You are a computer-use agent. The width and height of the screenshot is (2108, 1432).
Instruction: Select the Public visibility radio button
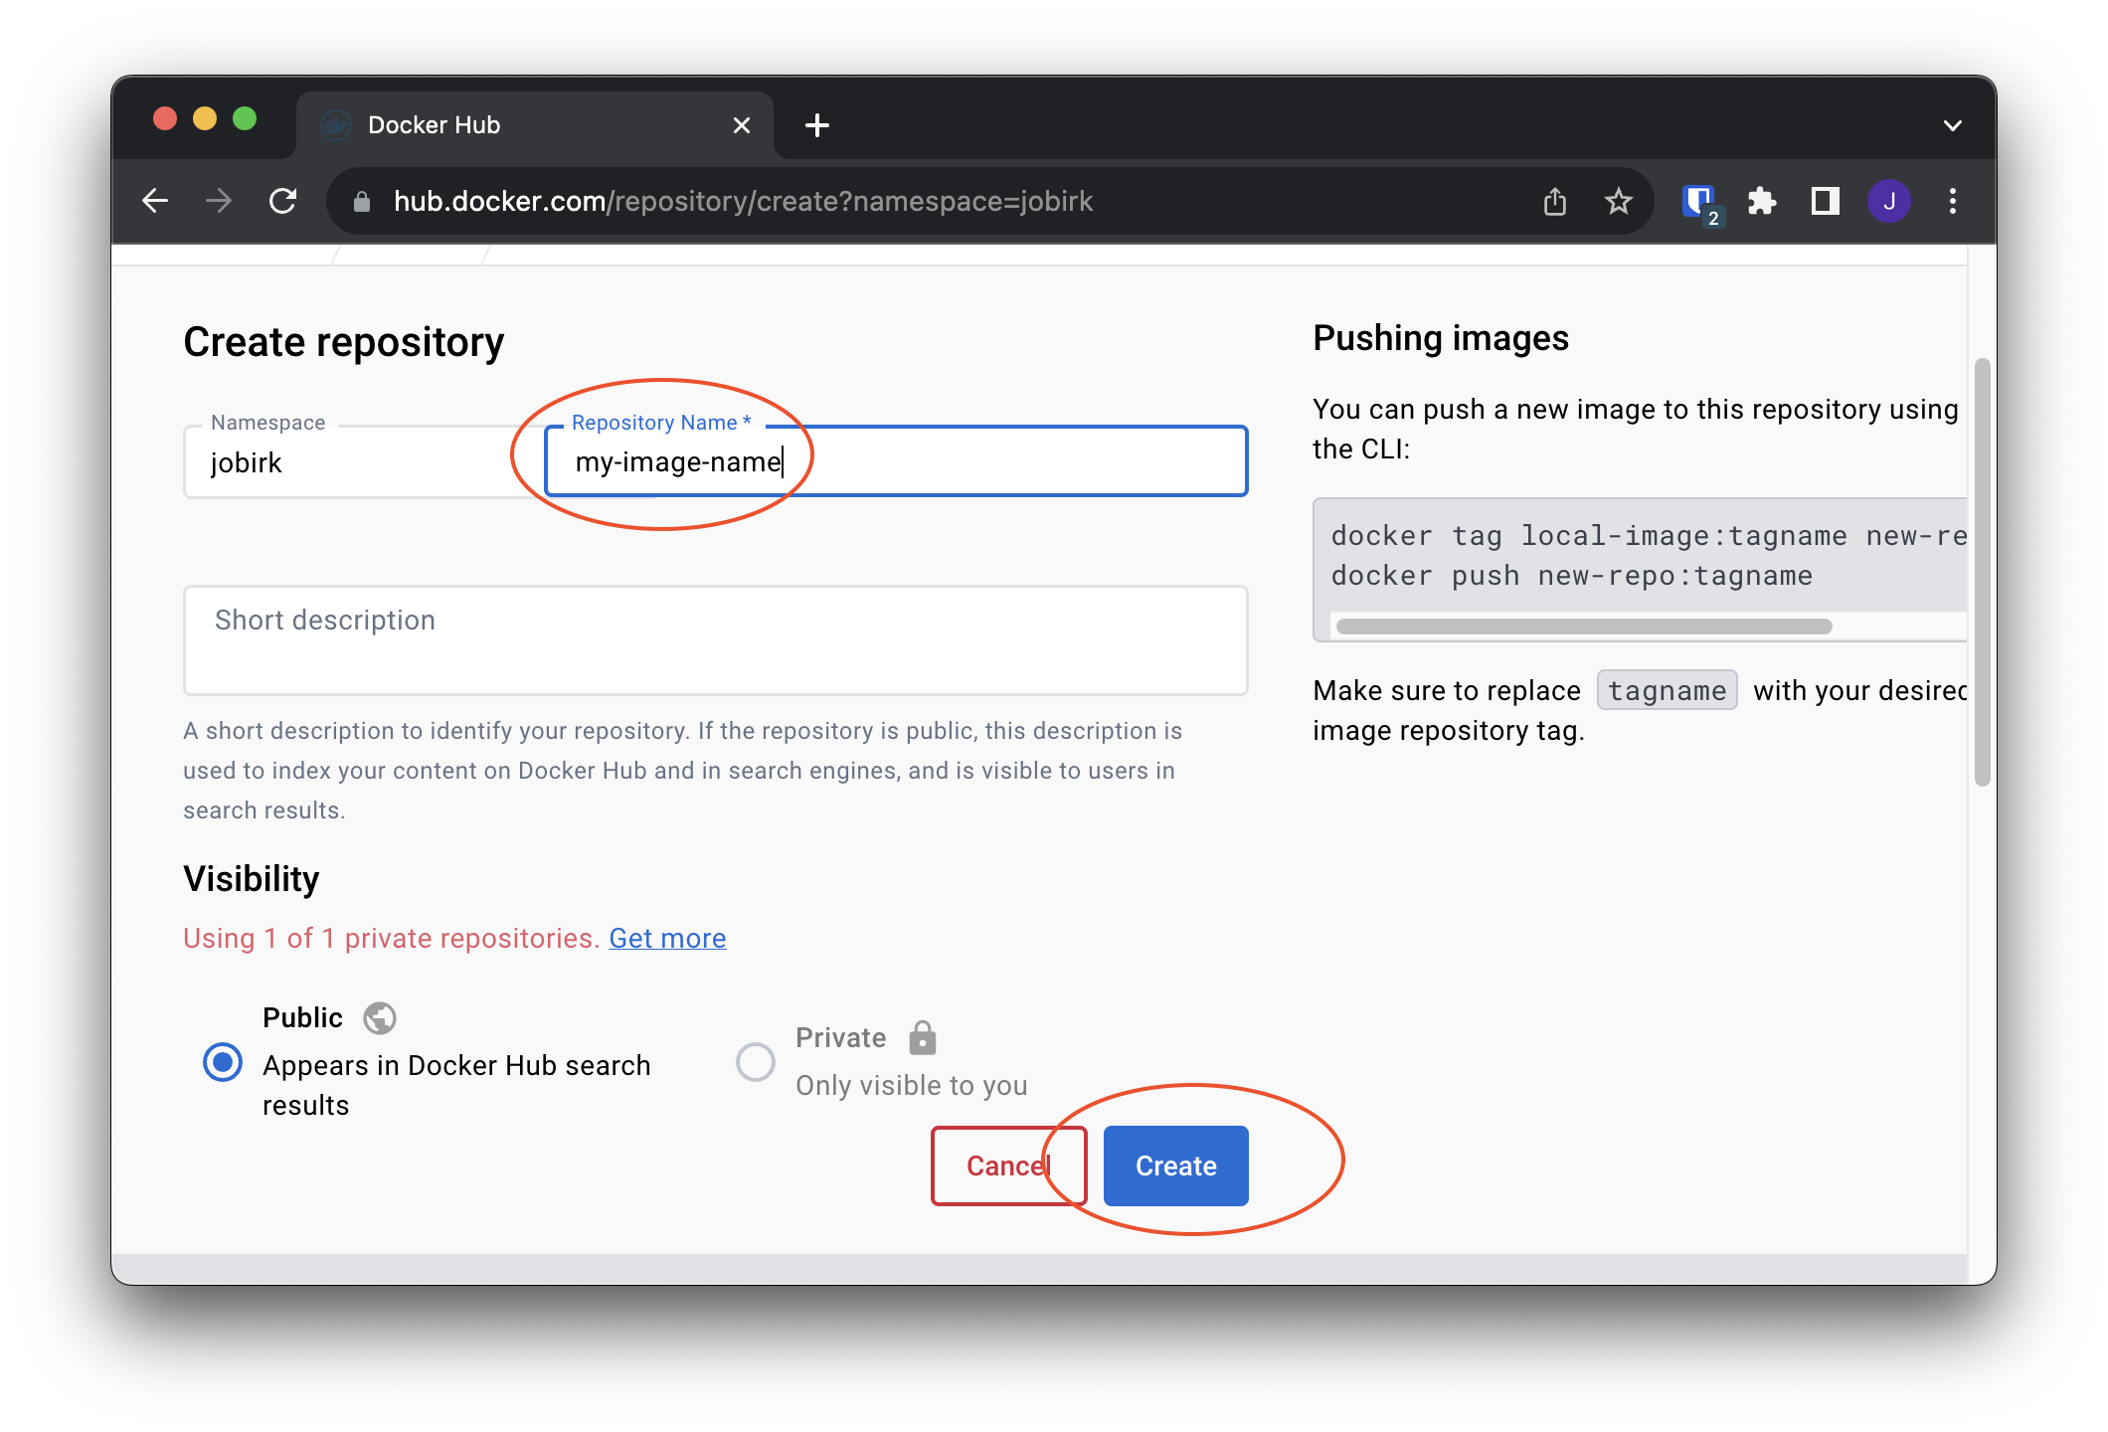[x=223, y=1062]
